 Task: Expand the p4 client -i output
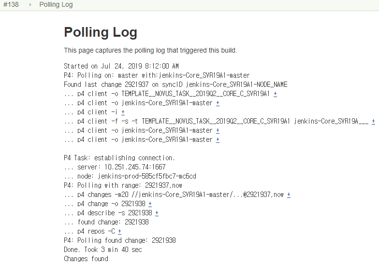click(x=123, y=112)
